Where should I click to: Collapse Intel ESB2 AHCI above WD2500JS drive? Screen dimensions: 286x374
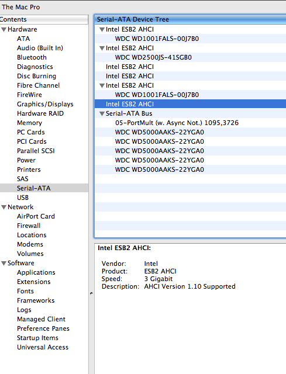pyautogui.click(x=102, y=48)
